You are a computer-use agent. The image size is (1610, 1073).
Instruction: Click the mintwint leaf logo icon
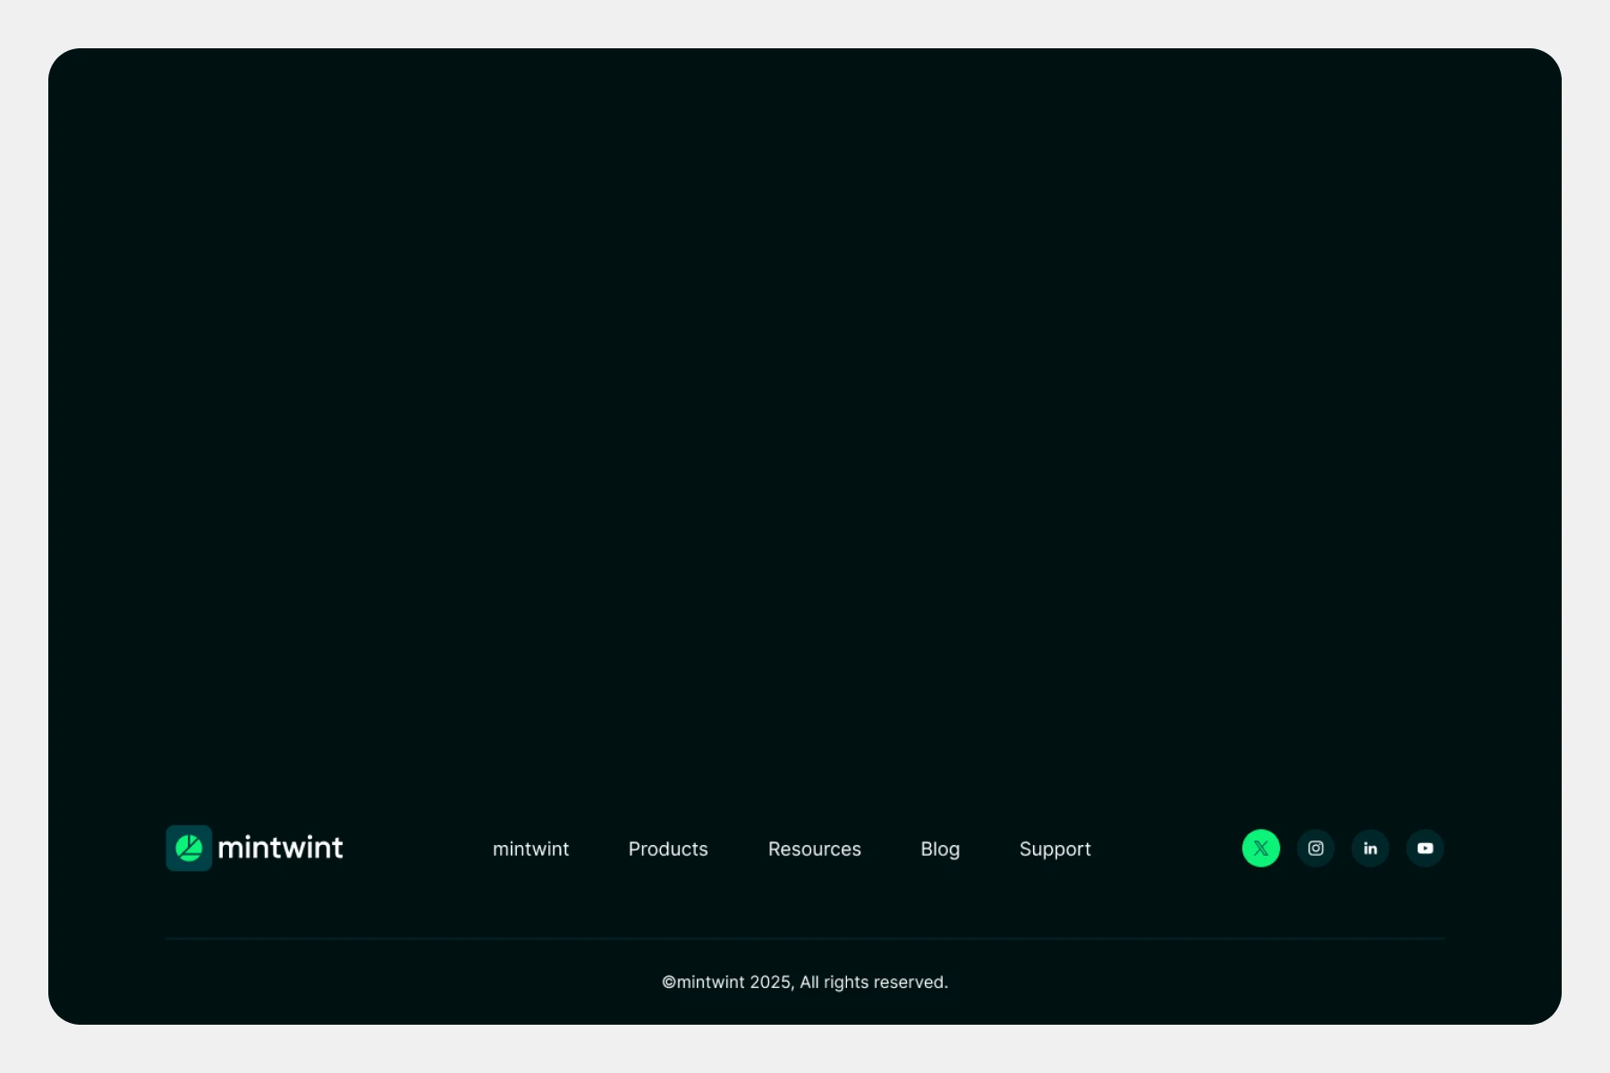click(x=189, y=848)
